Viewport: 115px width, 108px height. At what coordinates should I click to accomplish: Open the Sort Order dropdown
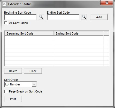pos(34,84)
